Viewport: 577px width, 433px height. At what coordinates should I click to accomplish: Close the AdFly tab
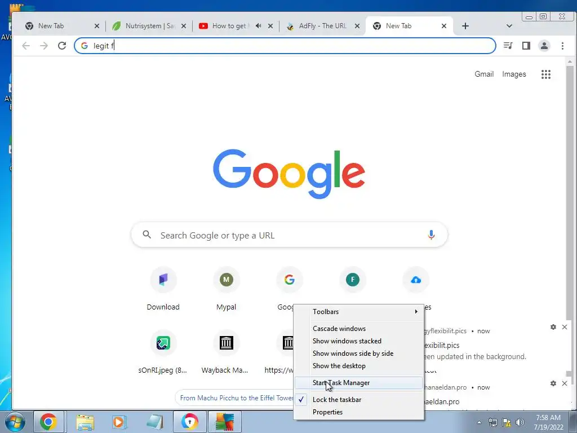357,26
